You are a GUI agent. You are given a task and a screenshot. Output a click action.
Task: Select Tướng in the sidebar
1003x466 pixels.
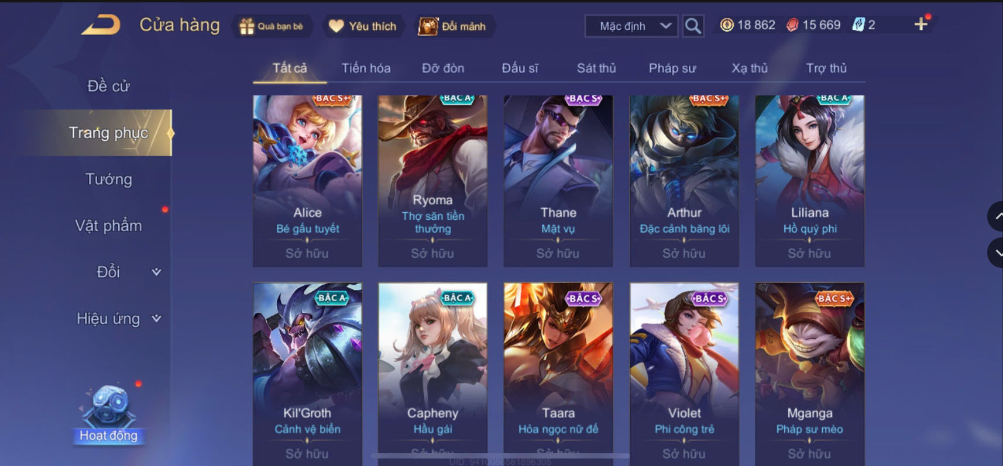coord(108,179)
